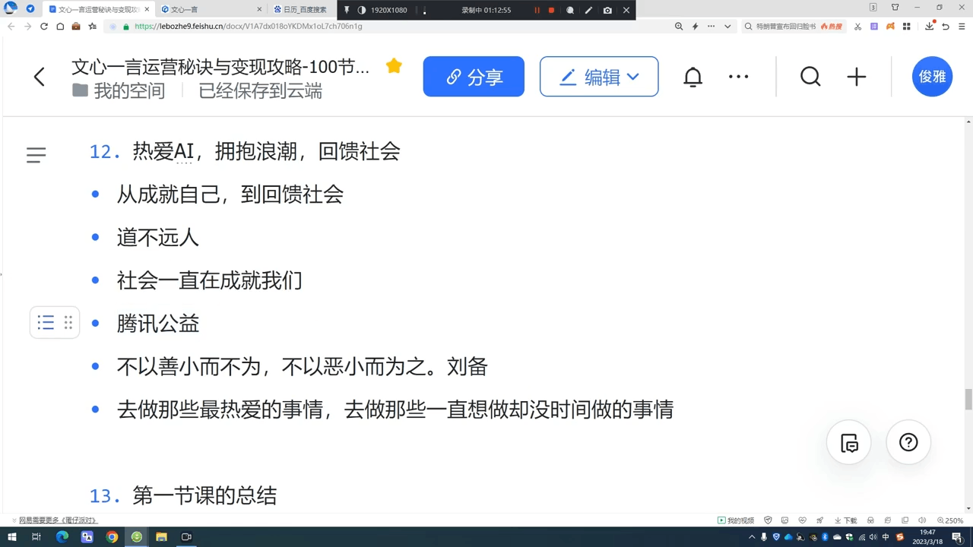Toggle 中 input method indicator
The width and height of the screenshot is (973, 547).
[x=886, y=537]
